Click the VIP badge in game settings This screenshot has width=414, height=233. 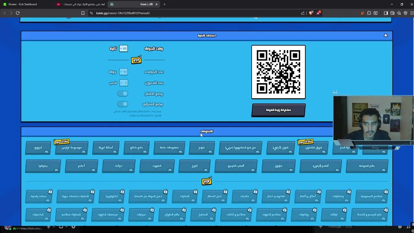coord(136,60)
